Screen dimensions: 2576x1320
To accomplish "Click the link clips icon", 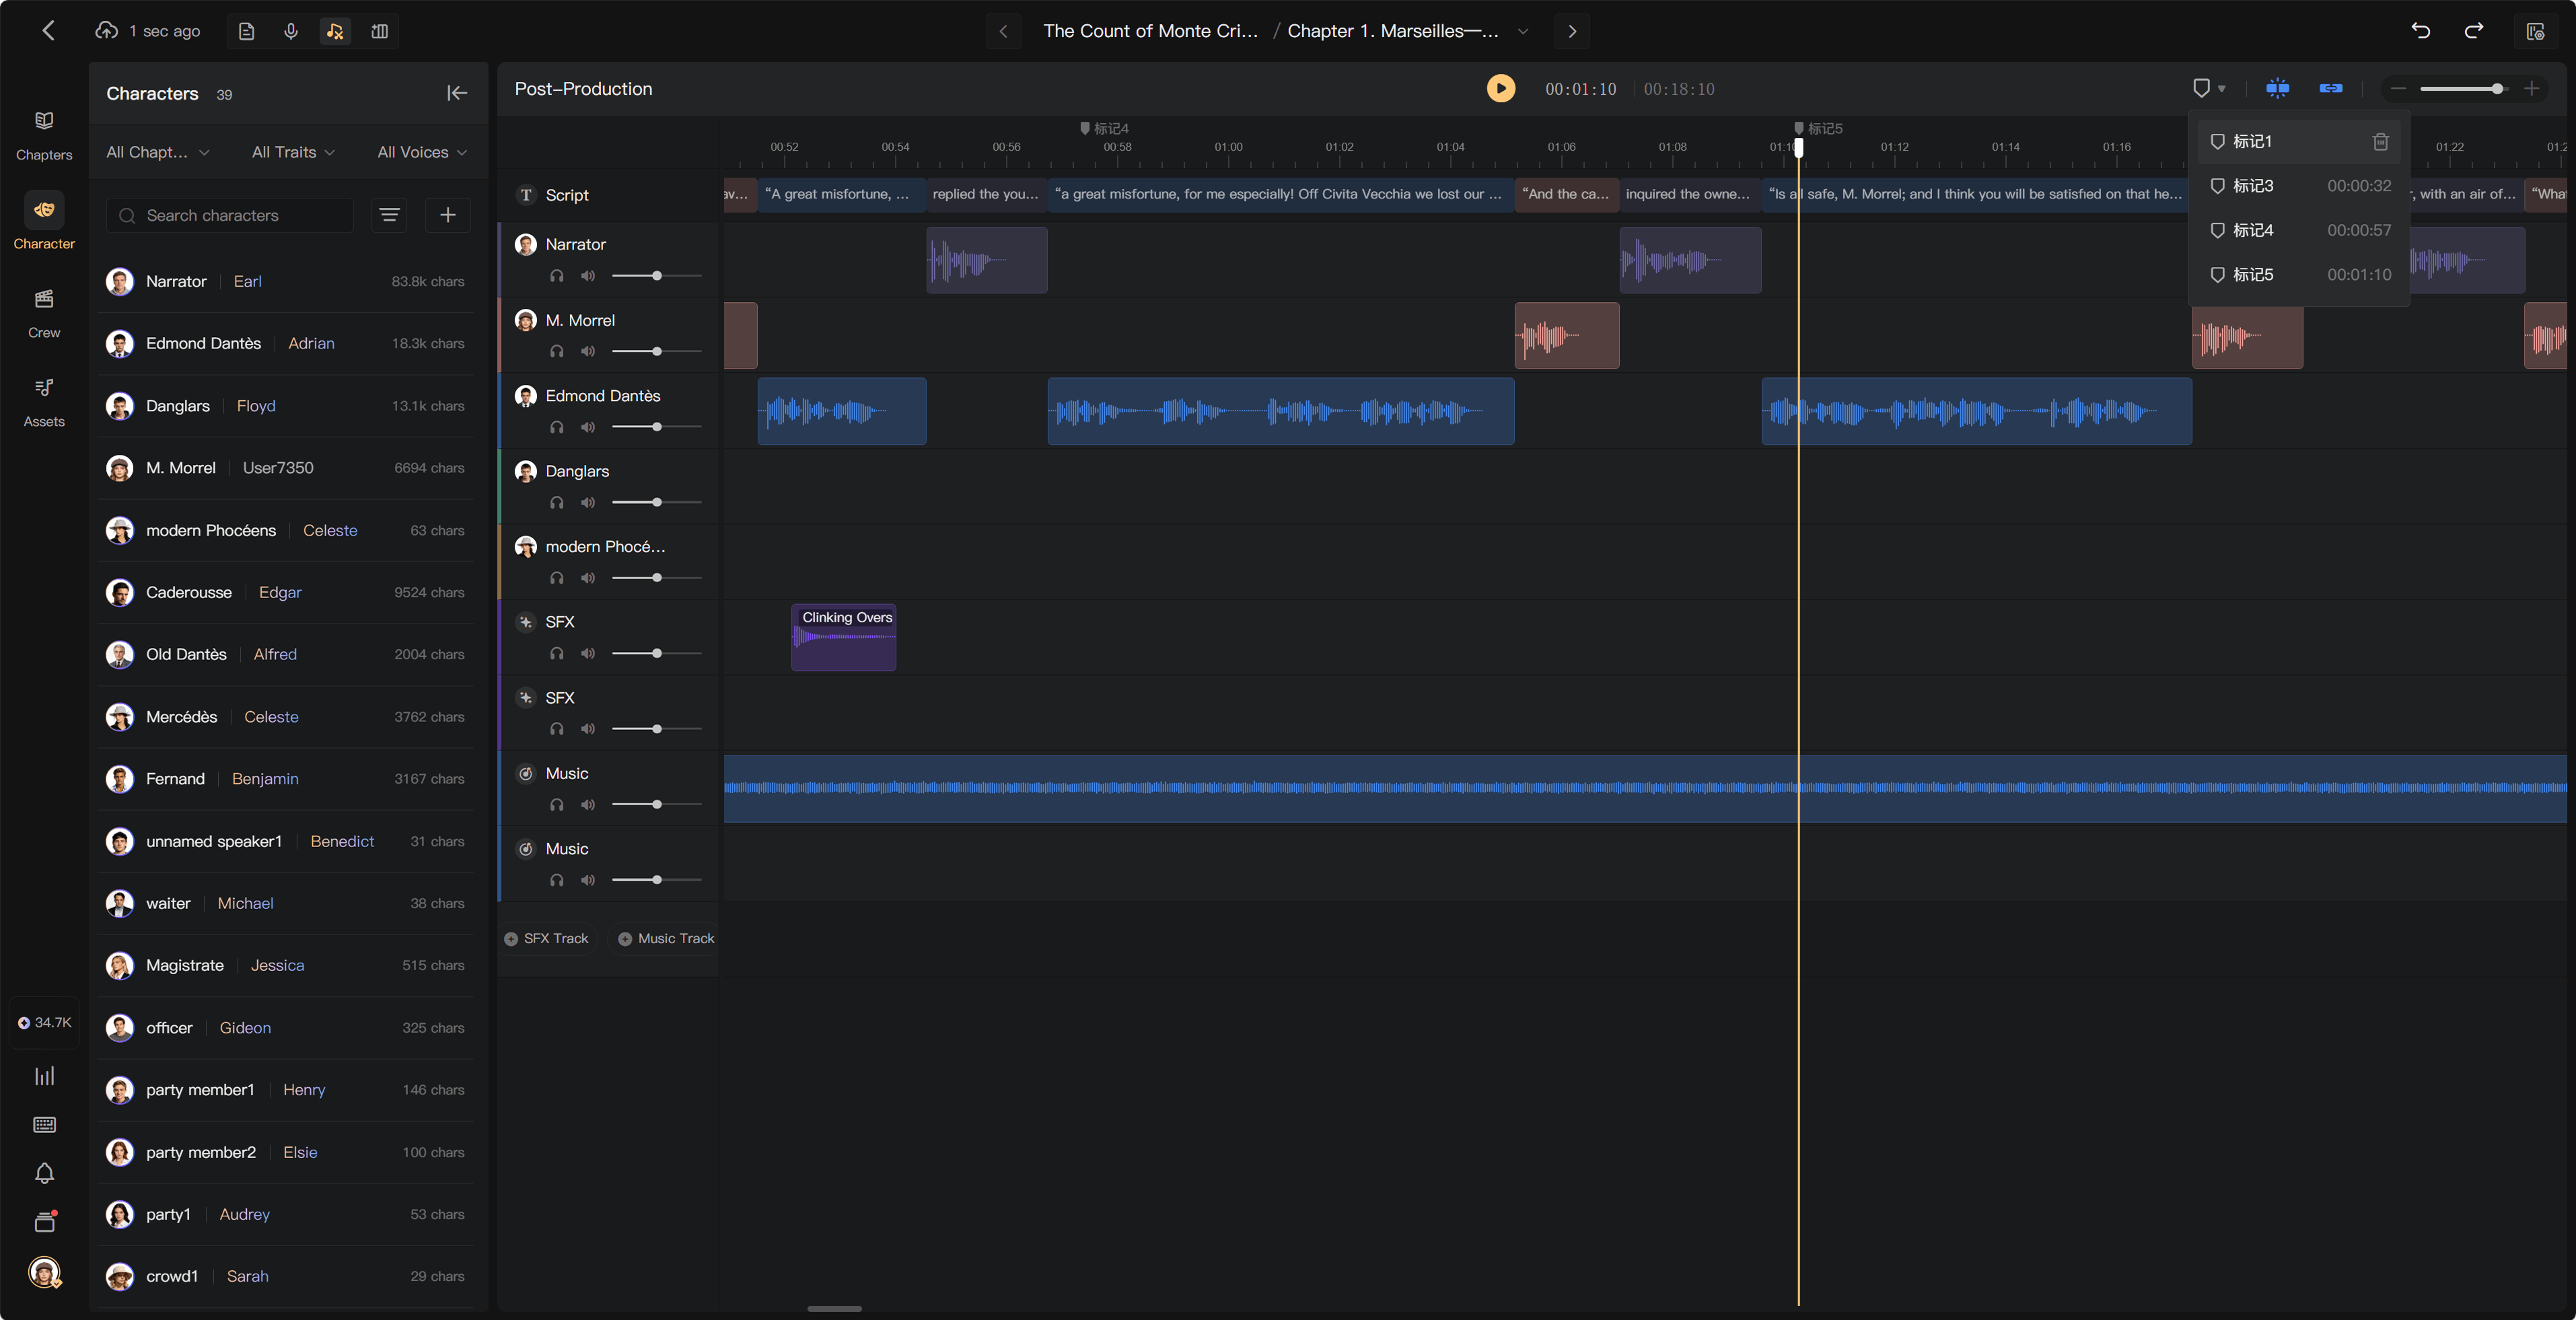I will (x=2330, y=89).
